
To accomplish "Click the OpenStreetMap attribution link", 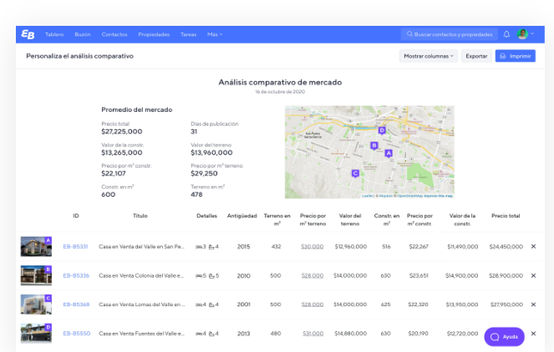I will 409,196.
